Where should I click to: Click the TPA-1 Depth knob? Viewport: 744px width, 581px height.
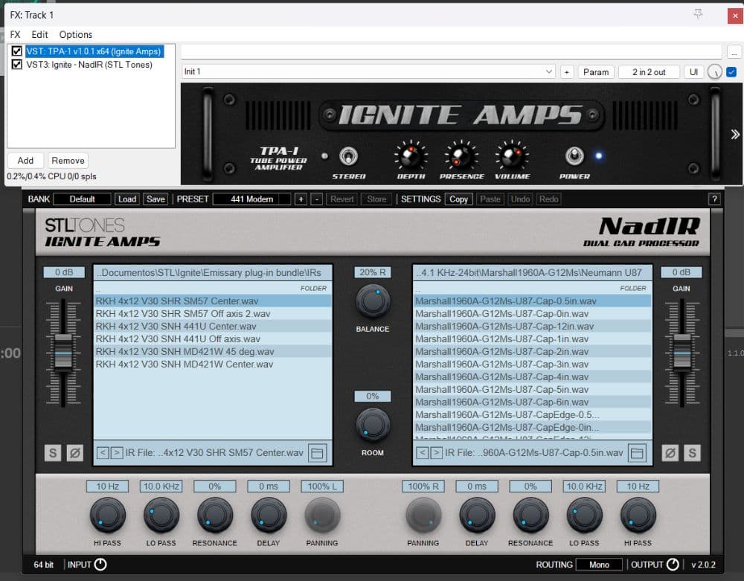pyautogui.click(x=411, y=155)
